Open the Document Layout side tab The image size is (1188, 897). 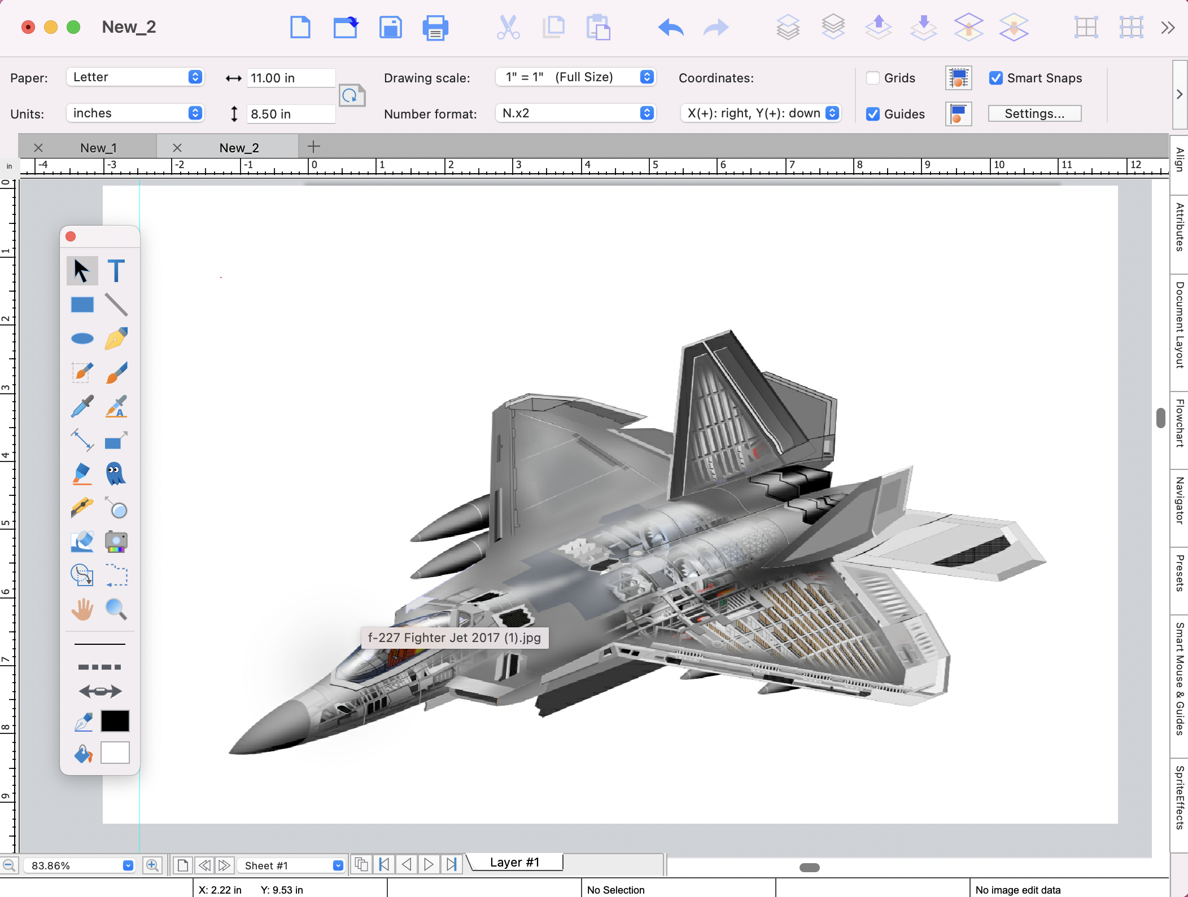click(1180, 325)
